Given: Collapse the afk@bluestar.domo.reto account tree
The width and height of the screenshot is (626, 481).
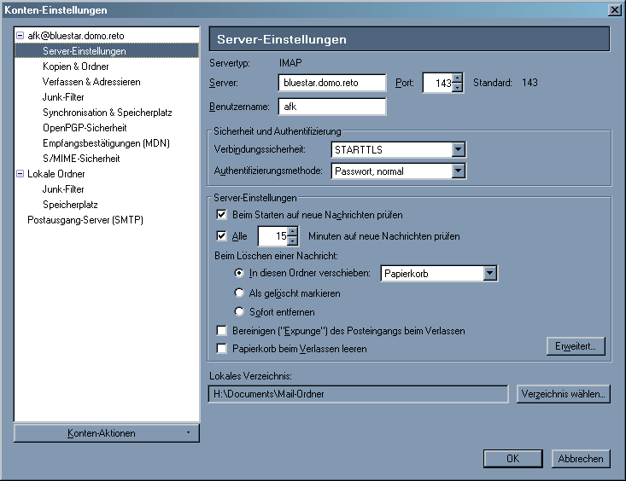Looking at the screenshot, I should pos(20,36).
